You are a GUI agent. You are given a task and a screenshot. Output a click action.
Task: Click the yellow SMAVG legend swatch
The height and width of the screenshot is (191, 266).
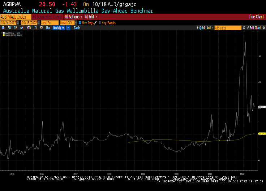(x=4, y=35)
